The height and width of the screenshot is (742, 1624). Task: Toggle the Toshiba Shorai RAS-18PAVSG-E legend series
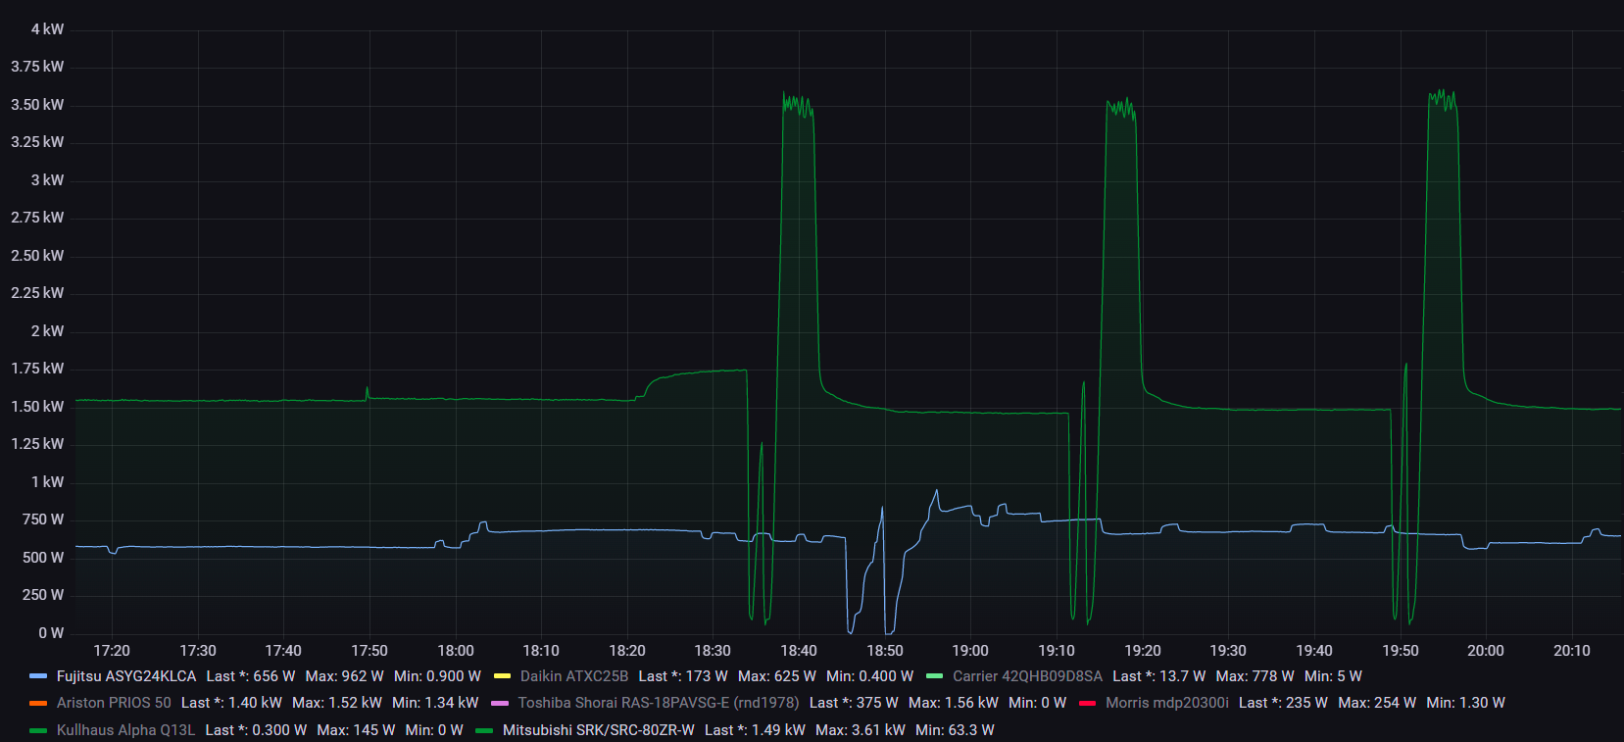tap(659, 703)
